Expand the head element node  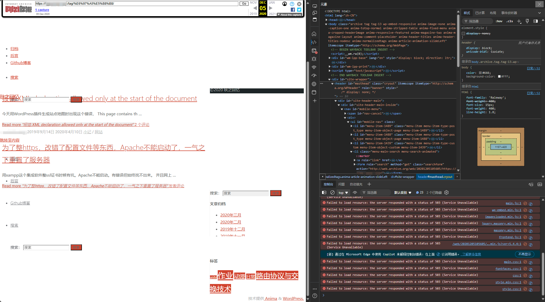click(x=326, y=20)
